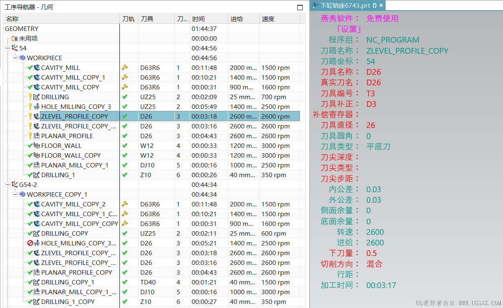Maximize the 工序导航器 panel
Image resolution: width=503 pixels, height=308 pixels.
(300, 7)
